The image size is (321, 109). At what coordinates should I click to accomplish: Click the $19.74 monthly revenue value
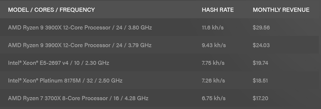tap(261, 63)
